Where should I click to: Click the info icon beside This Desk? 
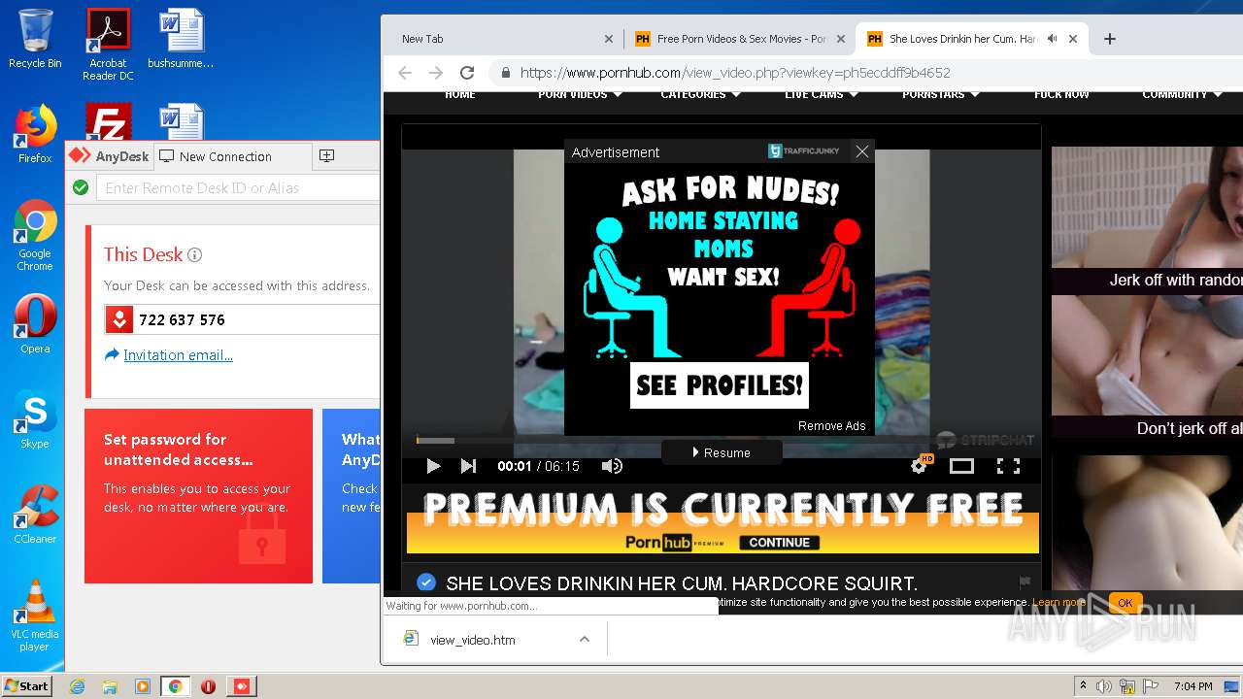194,255
